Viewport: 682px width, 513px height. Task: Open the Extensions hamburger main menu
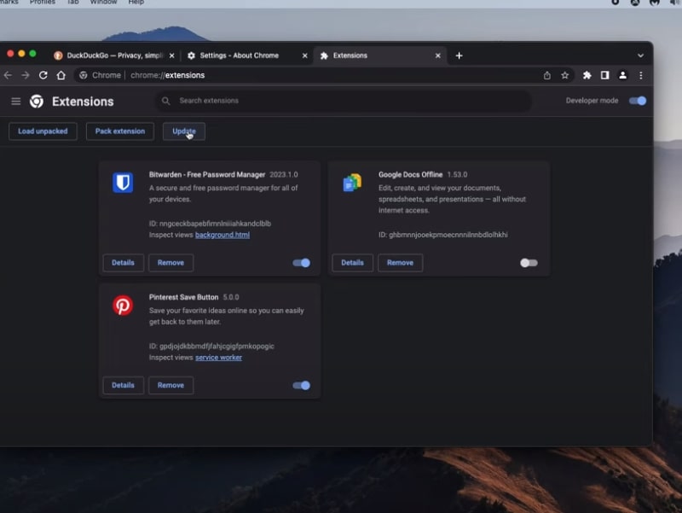16,102
